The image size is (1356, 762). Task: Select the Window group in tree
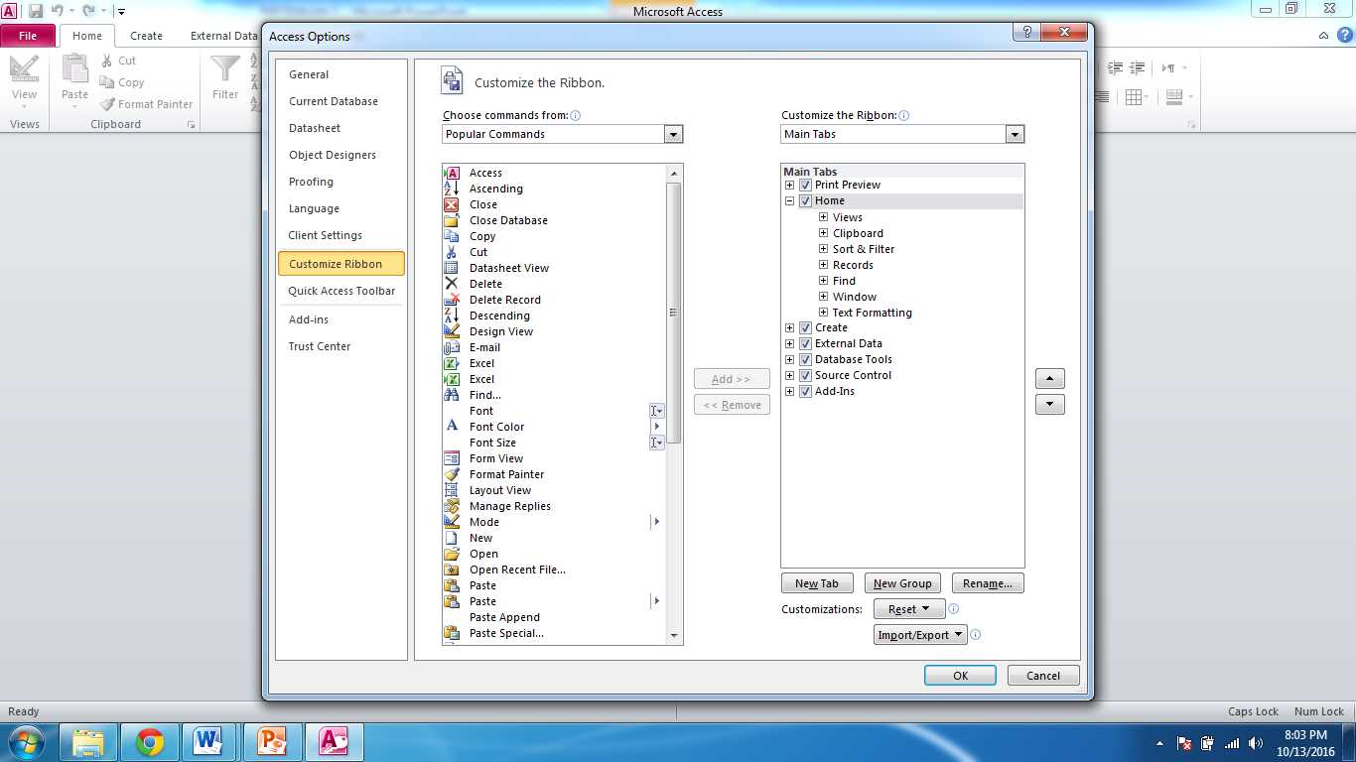(x=854, y=297)
